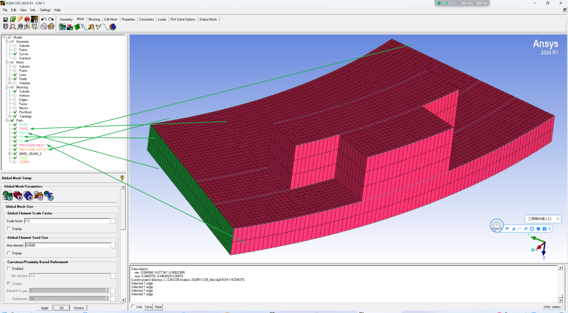The width and height of the screenshot is (568, 313).
Task: Expand the QIMO_QUAN_2 part node
Action: 10,154
